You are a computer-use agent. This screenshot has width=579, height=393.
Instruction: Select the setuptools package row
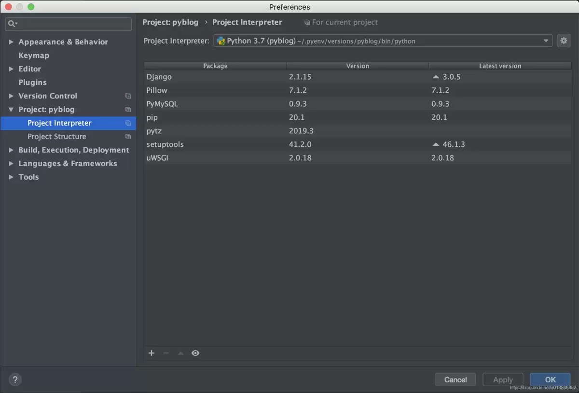(x=358, y=144)
